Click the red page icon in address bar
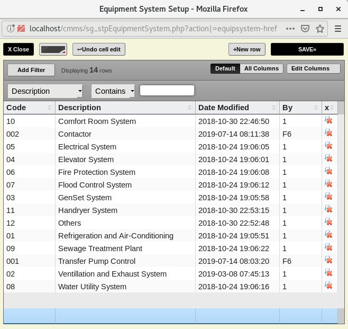Image resolution: width=348 pixels, height=329 pixels. click(x=21, y=29)
